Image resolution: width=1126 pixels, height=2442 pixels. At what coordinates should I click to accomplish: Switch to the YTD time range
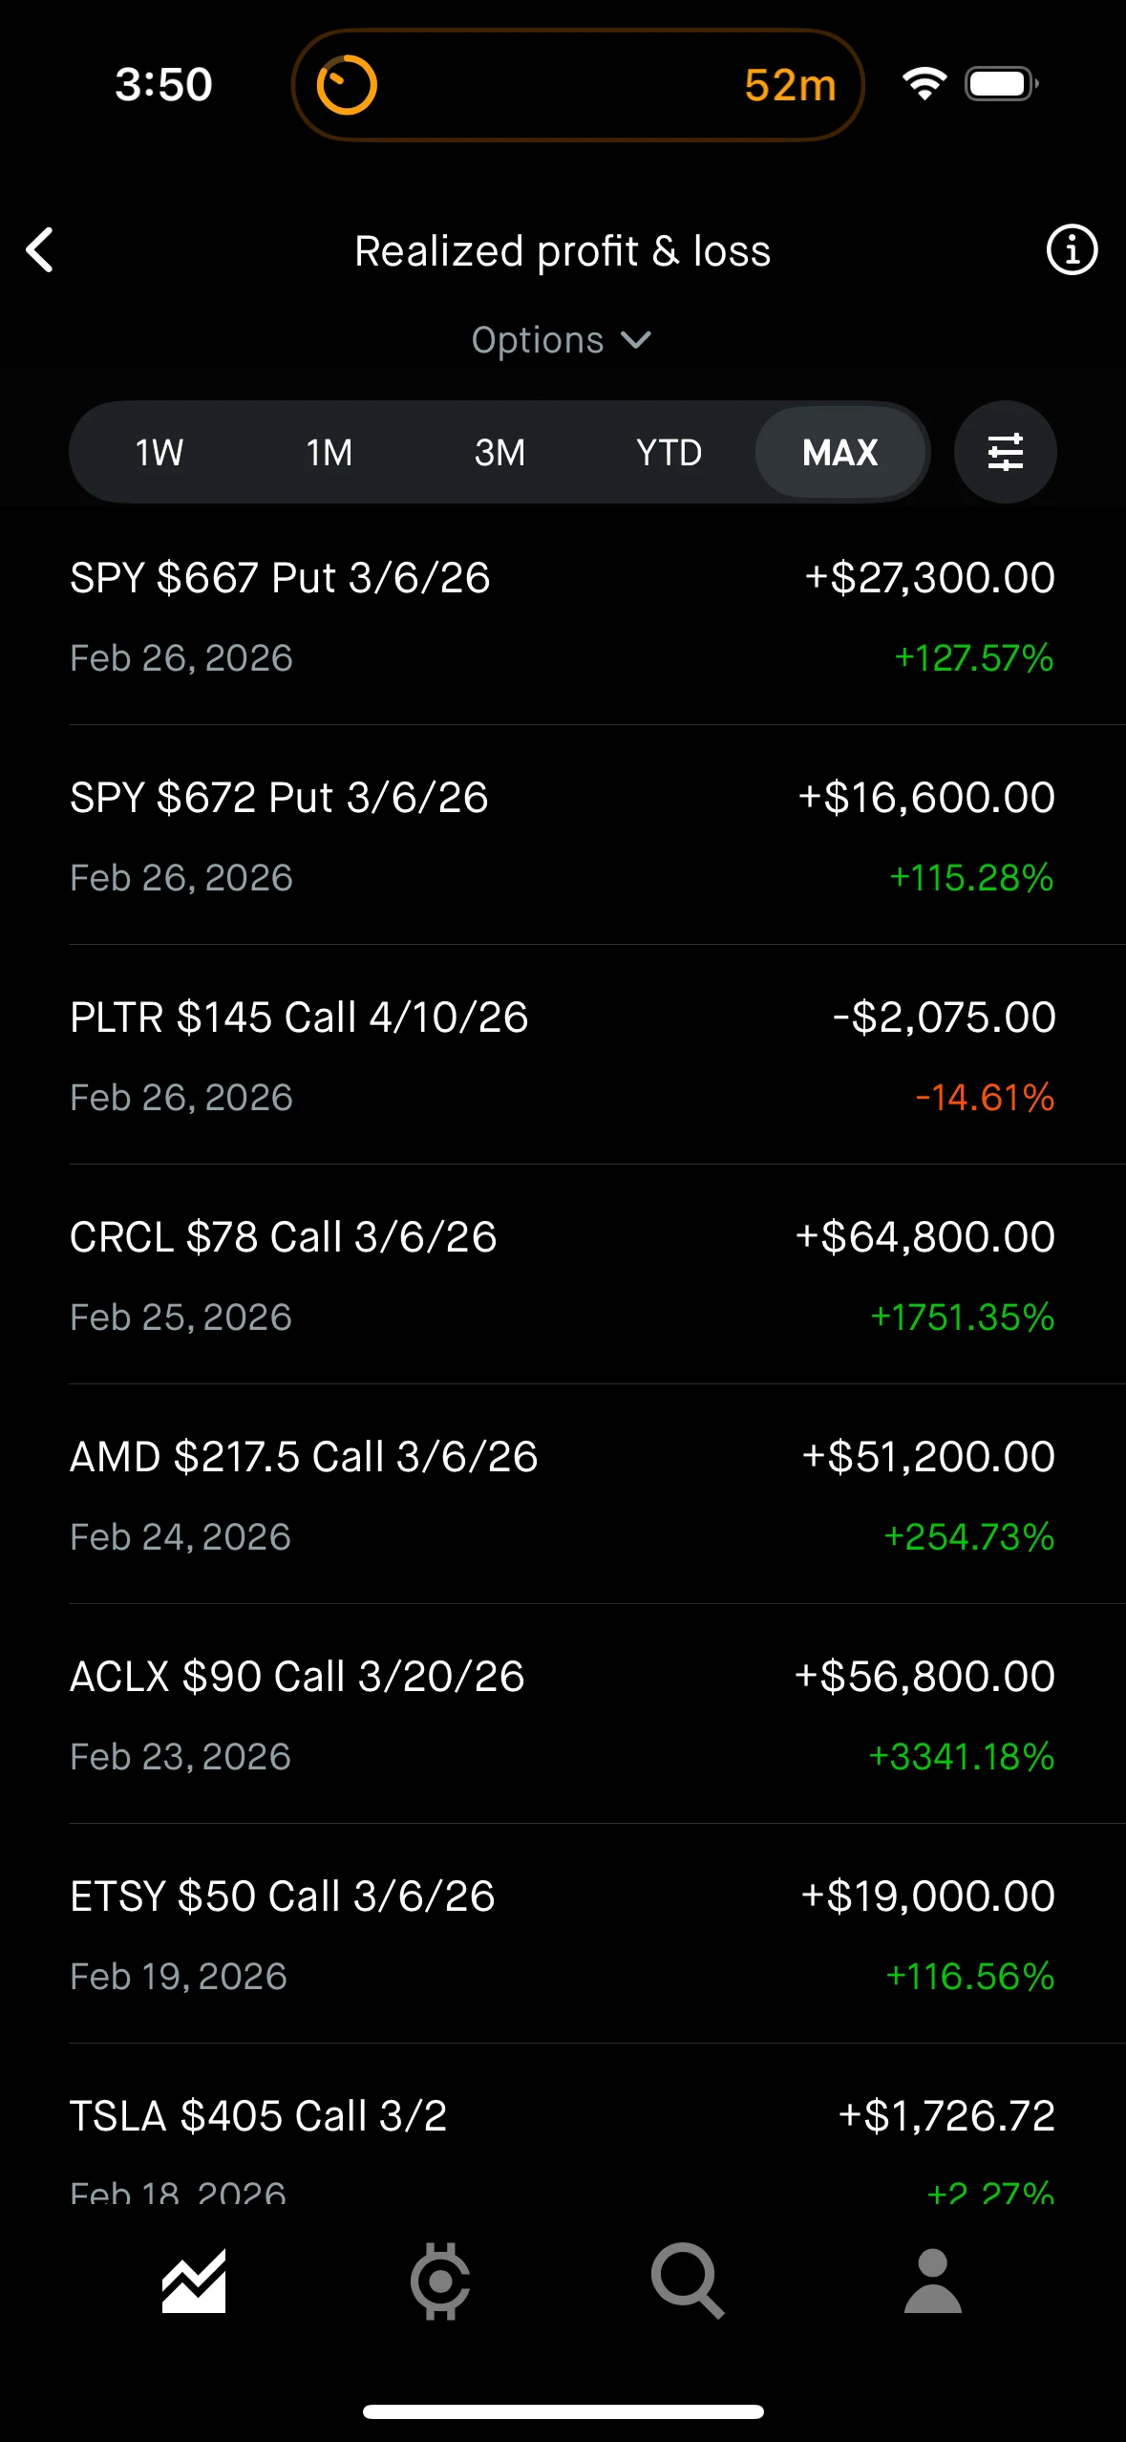[x=669, y=452]
